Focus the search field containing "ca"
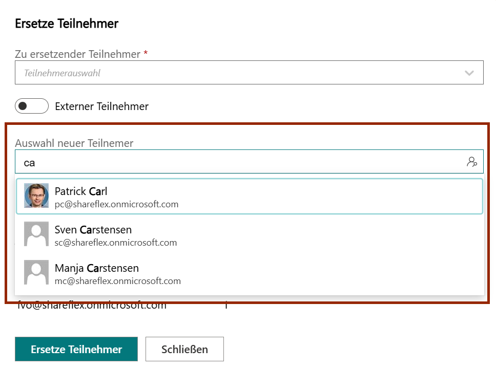Image resolution: width=496 pixels, height=369 pixels. [x=236, y=162]
